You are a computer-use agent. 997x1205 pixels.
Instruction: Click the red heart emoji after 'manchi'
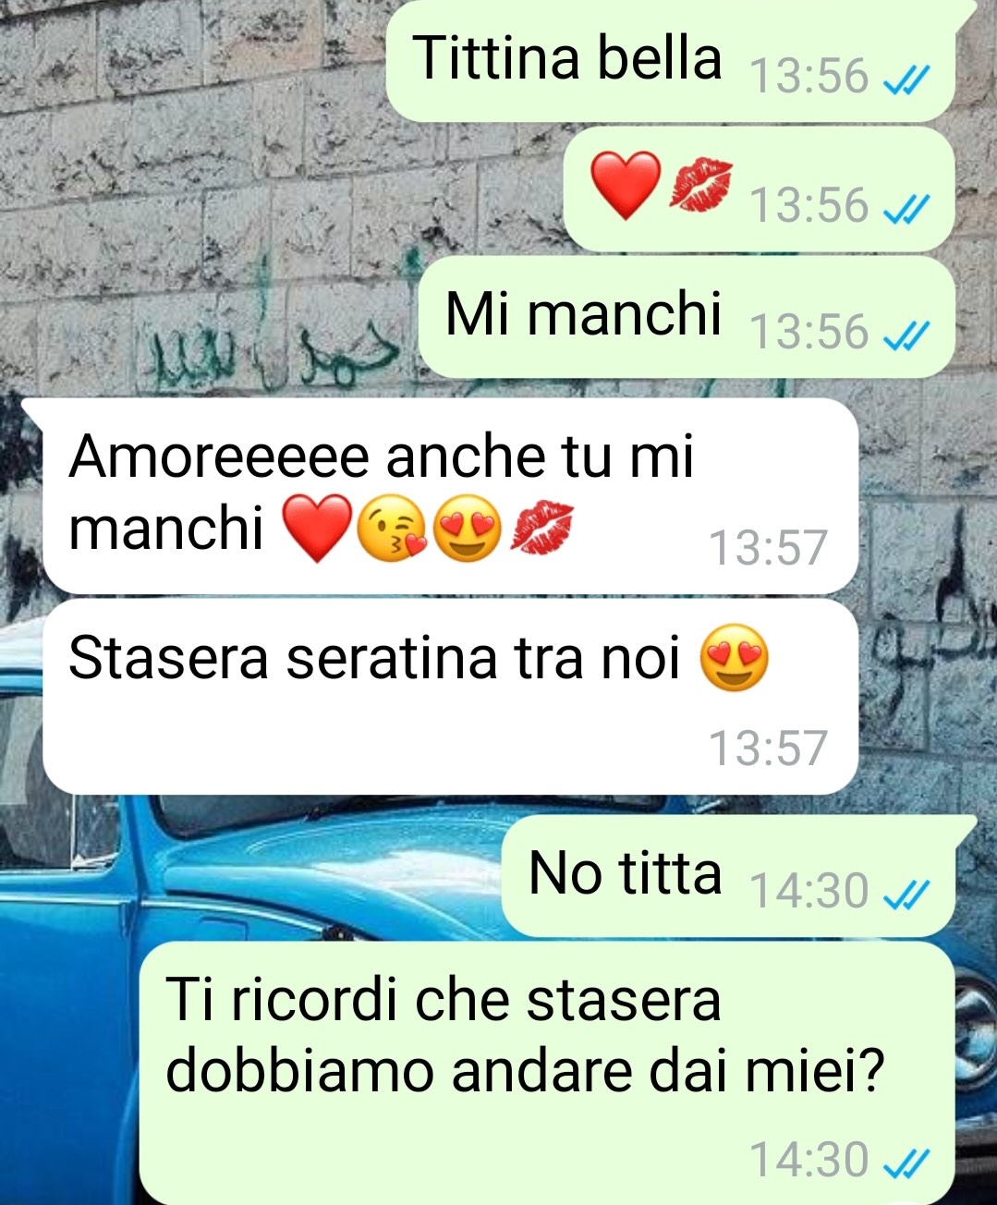[316, 529]
